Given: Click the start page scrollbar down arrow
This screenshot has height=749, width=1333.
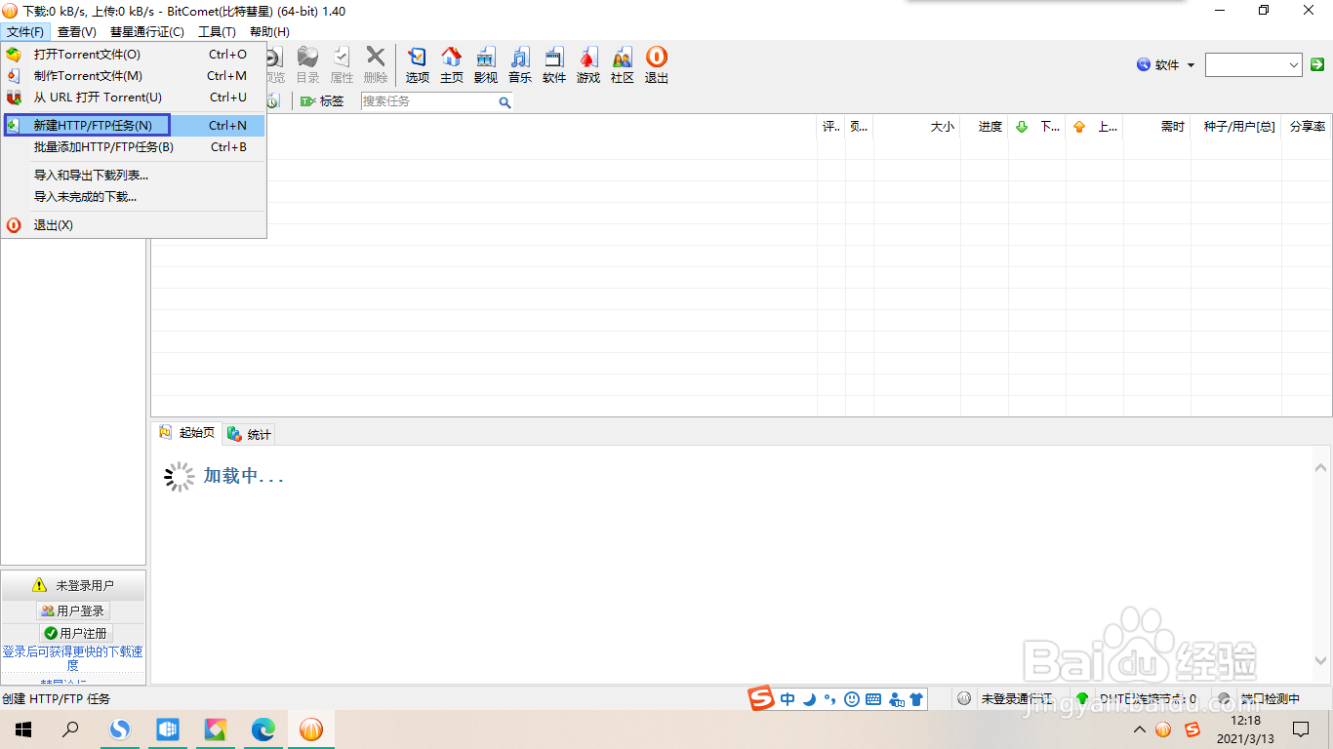Looking at the screenshot, I should (x=1321, y=660).
